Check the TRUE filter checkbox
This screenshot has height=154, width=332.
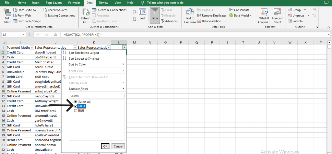coord(76,111)
